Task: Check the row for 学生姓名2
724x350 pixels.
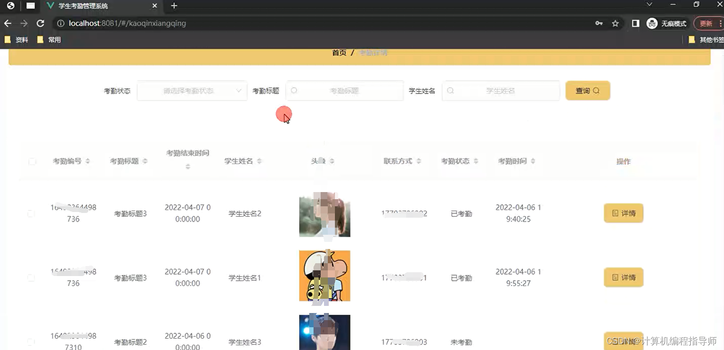Action: (31, 213)
